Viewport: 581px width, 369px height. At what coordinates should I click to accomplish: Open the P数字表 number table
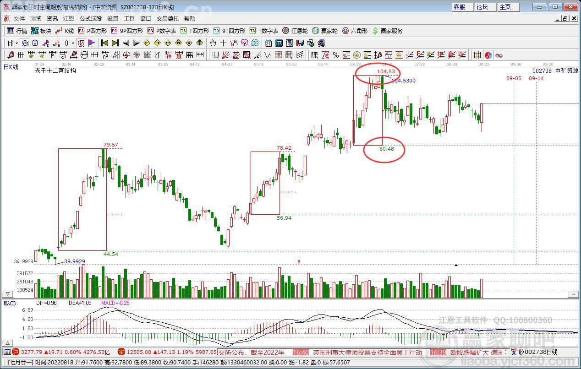pos(162,31)
